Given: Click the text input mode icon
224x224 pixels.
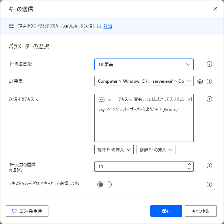Looking at the screenshot, I should tap(102, 99).
